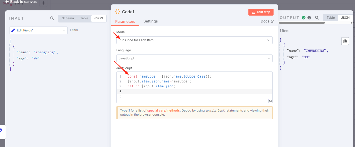
Task: Click code line 2 assigning $input.item.json.name
Action: click(159, 81)
